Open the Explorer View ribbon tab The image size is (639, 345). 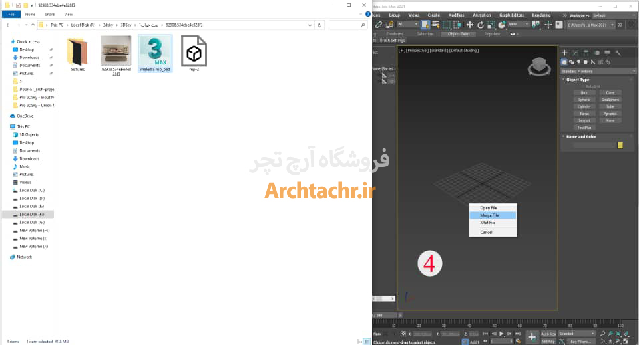[x=68, y=14]
